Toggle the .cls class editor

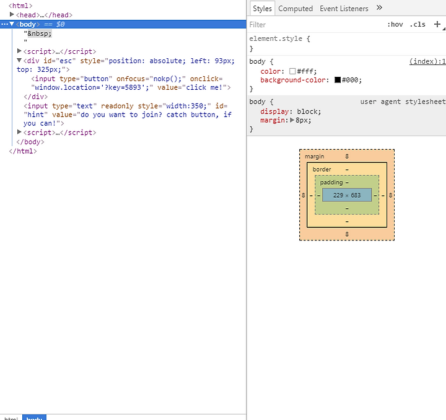418,24
